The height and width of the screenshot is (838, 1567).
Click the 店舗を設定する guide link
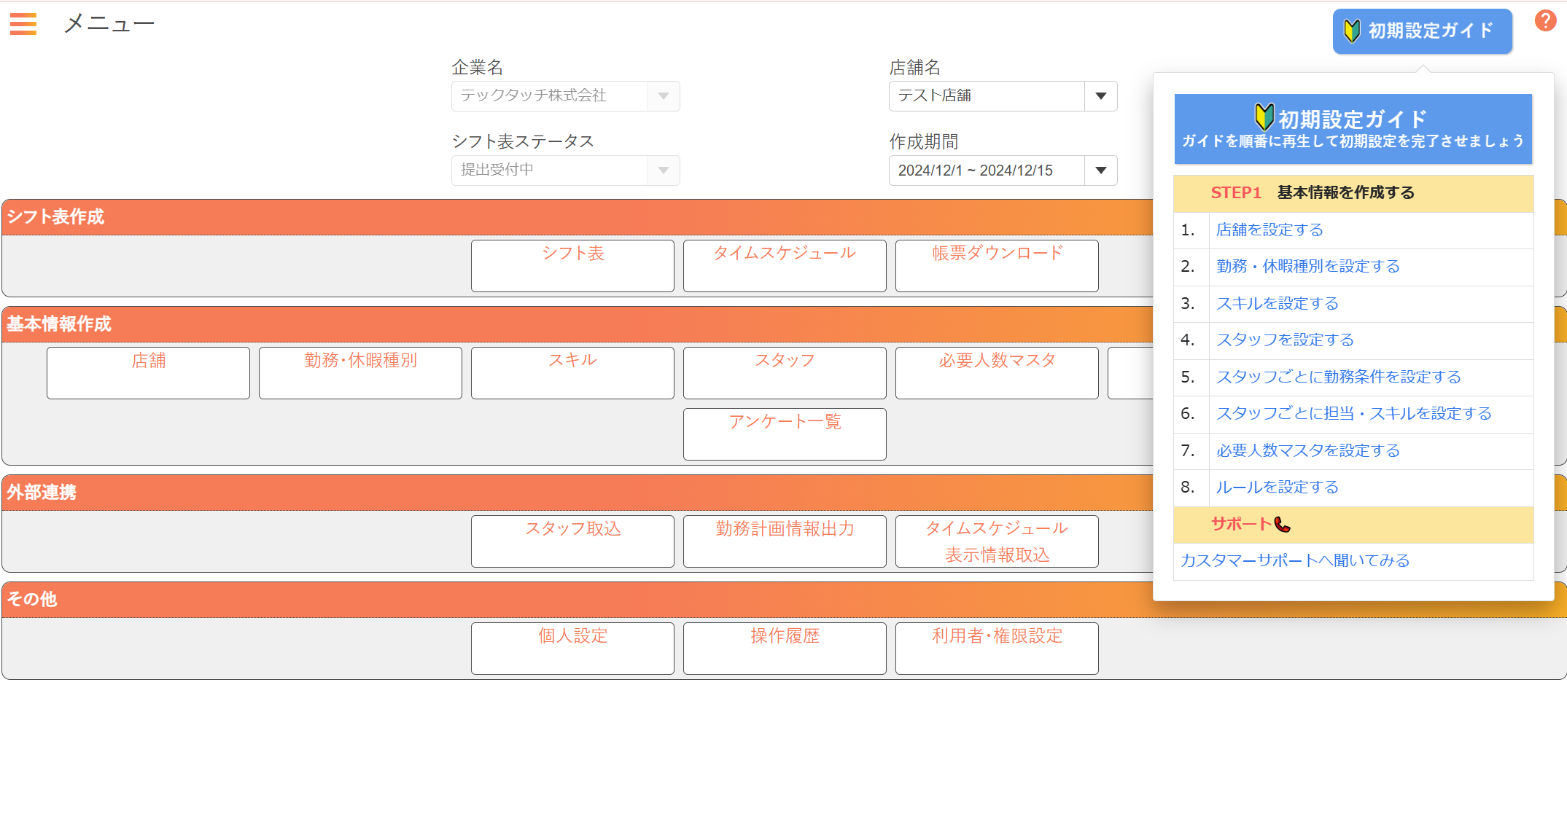pyautogui.click(x=1269, y=230)
